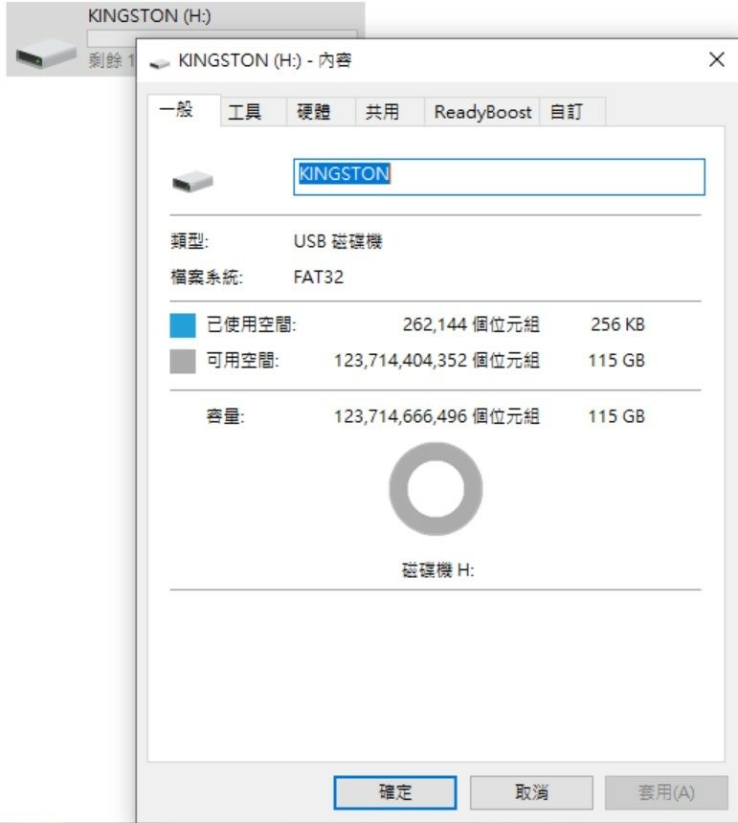
Task: Click the blue 已使用空間 color square
Action: (183, 325)
